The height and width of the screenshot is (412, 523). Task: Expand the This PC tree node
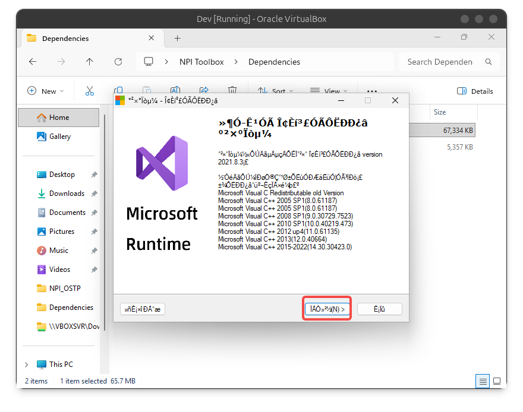(27, 365)
